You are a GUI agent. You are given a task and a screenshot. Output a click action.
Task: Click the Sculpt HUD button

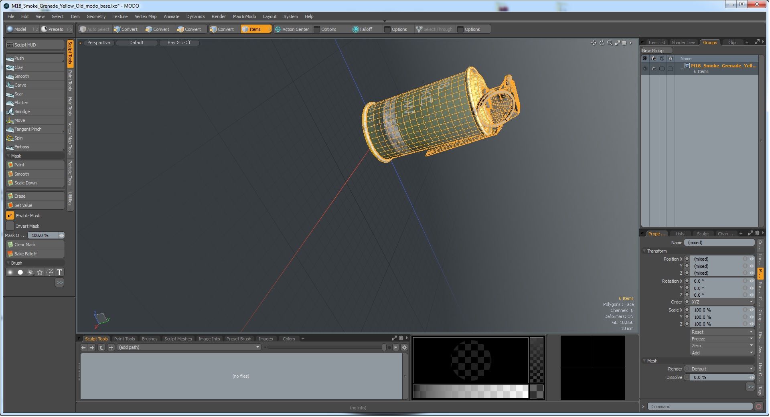click(x=35, y=45)
